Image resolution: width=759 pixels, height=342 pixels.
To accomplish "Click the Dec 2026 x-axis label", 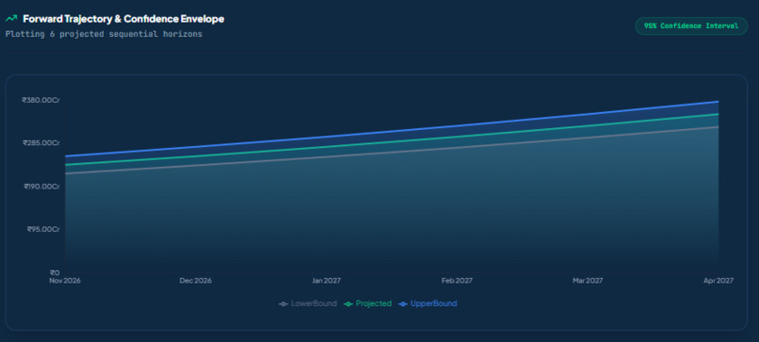I will pyautogui.click(x=196, y=281).
